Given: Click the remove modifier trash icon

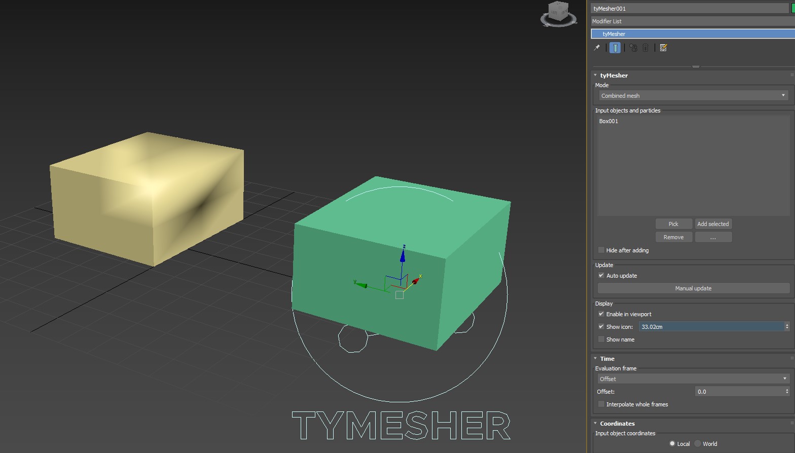Looking at the screenshot, I should [645, 48].
